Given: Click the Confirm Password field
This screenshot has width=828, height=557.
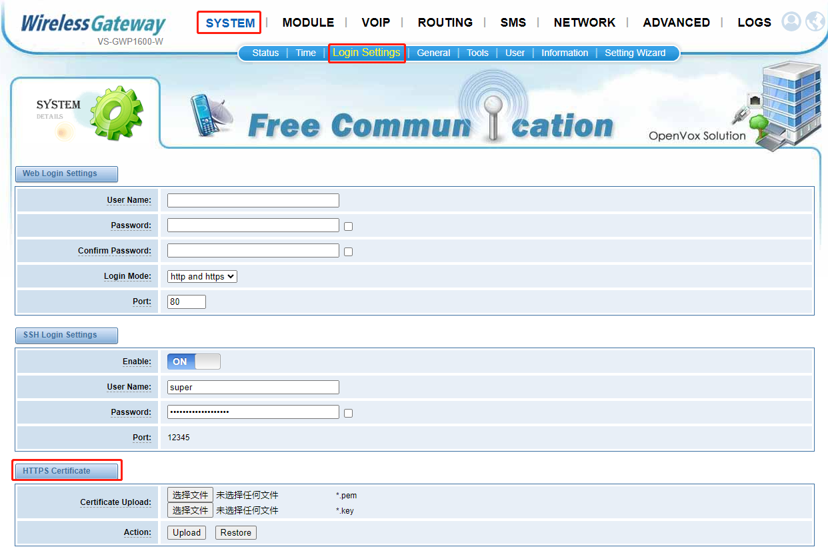Looking at the screenshot, I should (253, 251).
